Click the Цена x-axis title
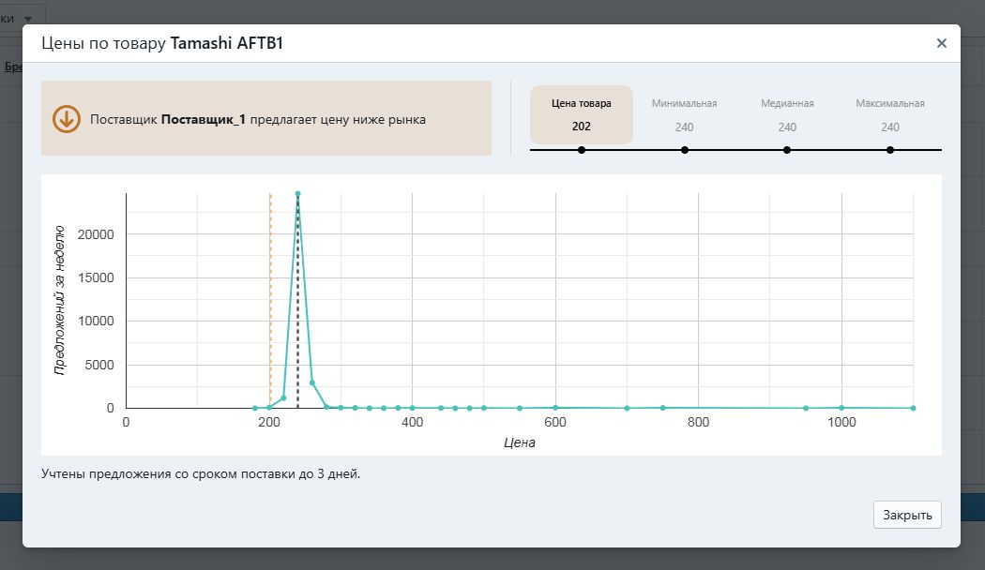The width and height of the screenshot is (985, 570). coord(520,442)
